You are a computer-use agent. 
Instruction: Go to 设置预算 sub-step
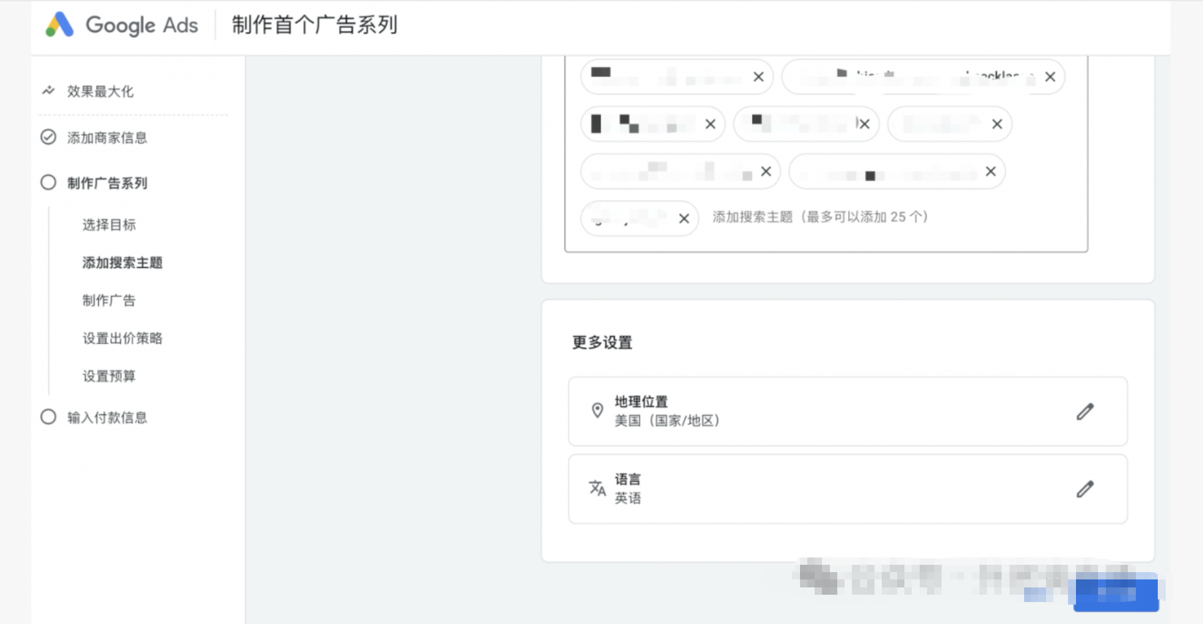click(x=109, y=377)
